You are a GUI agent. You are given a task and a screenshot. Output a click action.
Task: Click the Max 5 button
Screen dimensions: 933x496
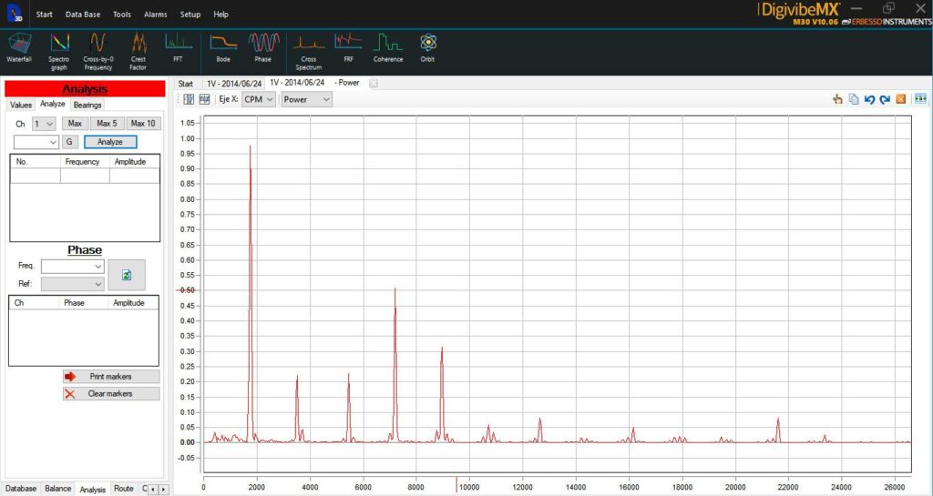click(108, 124)
